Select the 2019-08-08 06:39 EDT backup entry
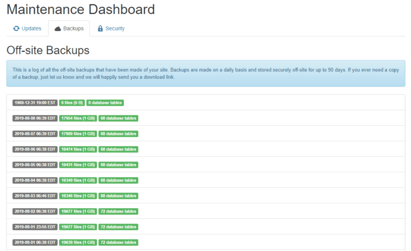Viewport: 411px width, 251px height. point(205,118)
